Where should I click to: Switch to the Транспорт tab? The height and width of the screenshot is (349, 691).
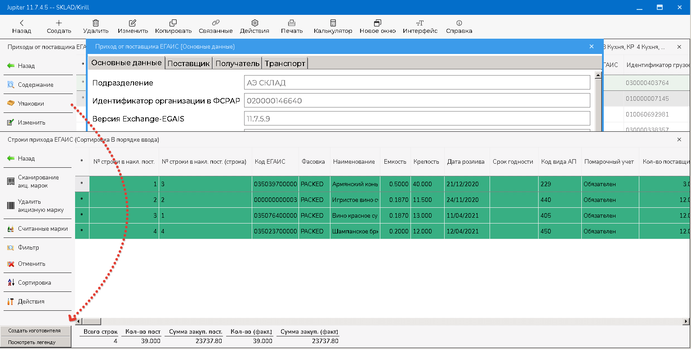(x=285, y=63)
